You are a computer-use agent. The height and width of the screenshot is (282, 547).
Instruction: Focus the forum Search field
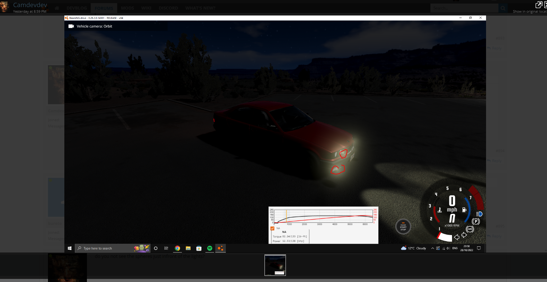(464, 8)
